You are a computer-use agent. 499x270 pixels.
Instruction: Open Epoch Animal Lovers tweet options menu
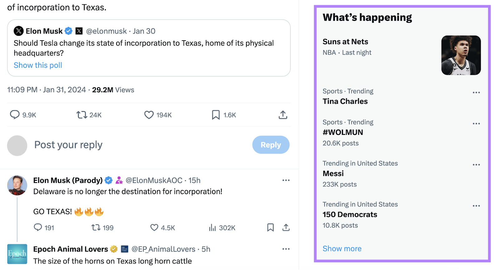pos(286,249)
